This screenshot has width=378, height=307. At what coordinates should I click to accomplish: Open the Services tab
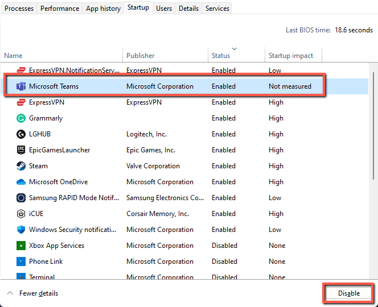click(217, 9)
